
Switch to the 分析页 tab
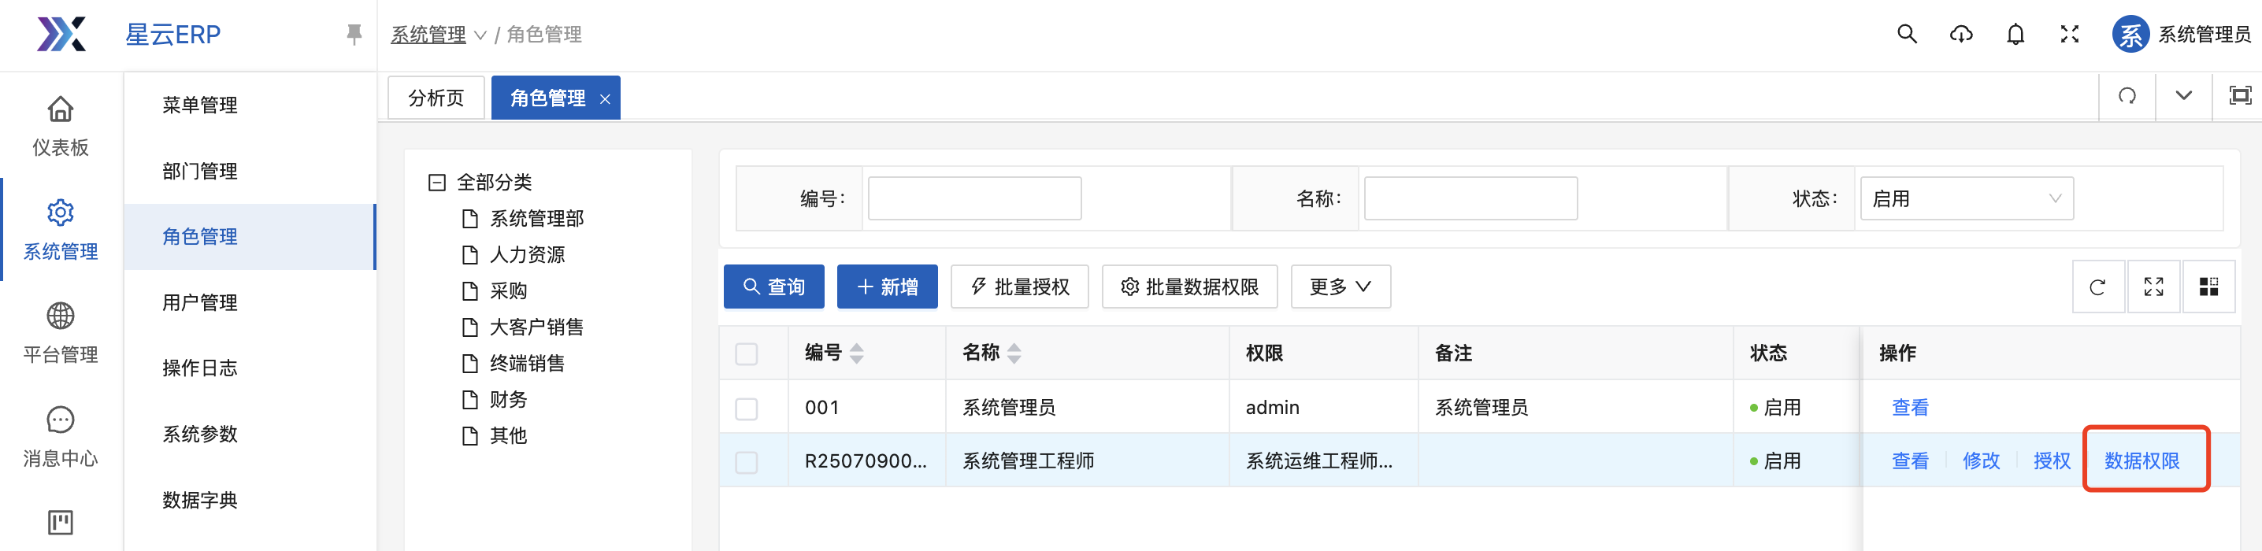click(436, 98)
